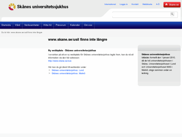
Task: Open Skånes universitetssjukhus, Malmö link
Action: coord(69,73)
